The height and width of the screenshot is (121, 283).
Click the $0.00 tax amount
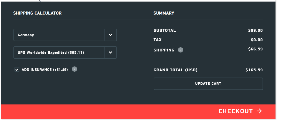tap(257, 40)
